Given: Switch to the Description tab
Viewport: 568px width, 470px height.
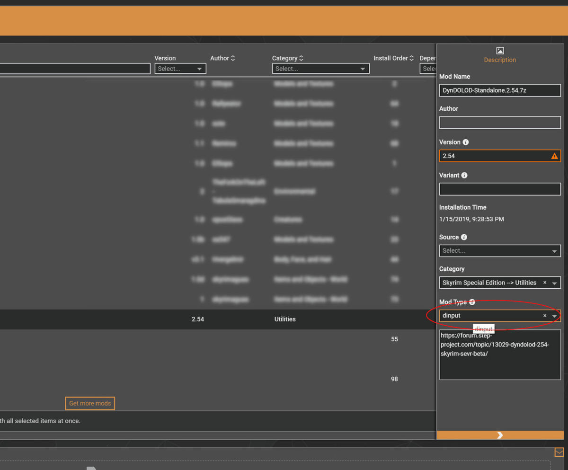Looking at the screenshot, I should (x=500, y=60).
